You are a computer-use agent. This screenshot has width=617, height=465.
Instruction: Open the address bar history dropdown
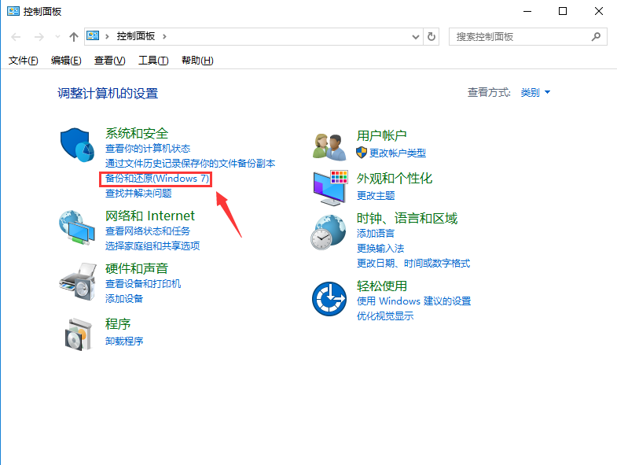417,36
